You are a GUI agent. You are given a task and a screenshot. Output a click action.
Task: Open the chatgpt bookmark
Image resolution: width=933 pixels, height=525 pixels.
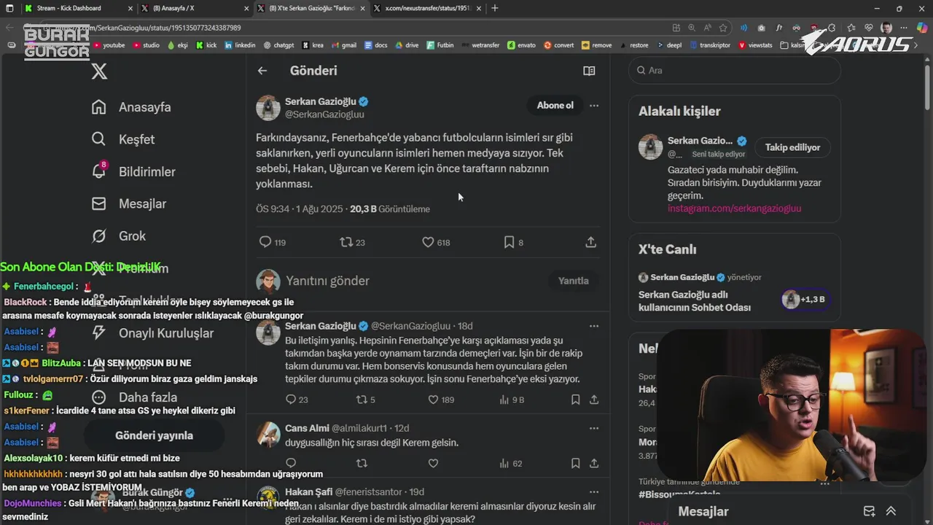[278, 45]
